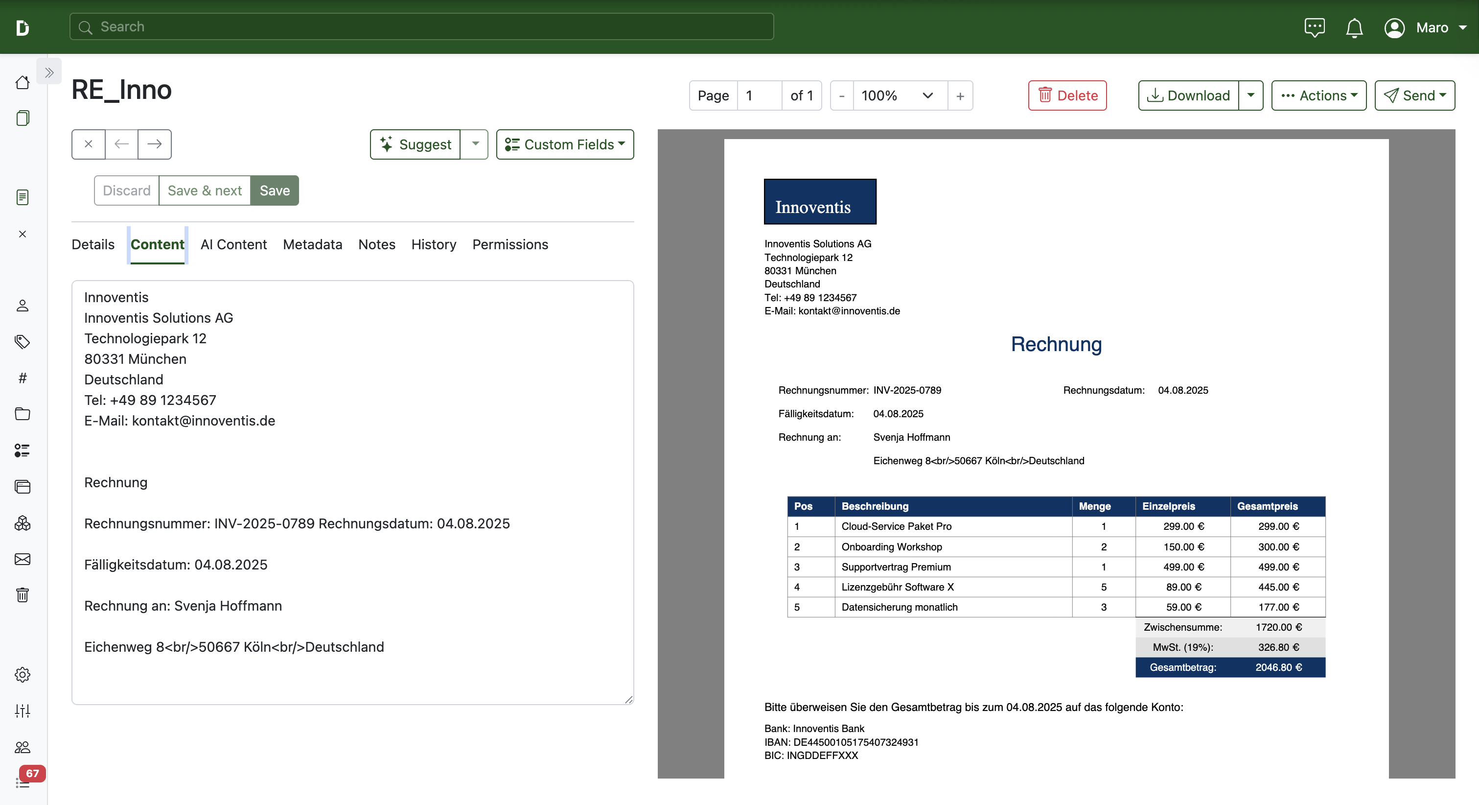The image size is (1479, 805).
Task: Open the tags icon in sidebar
Action: (23, 342)
